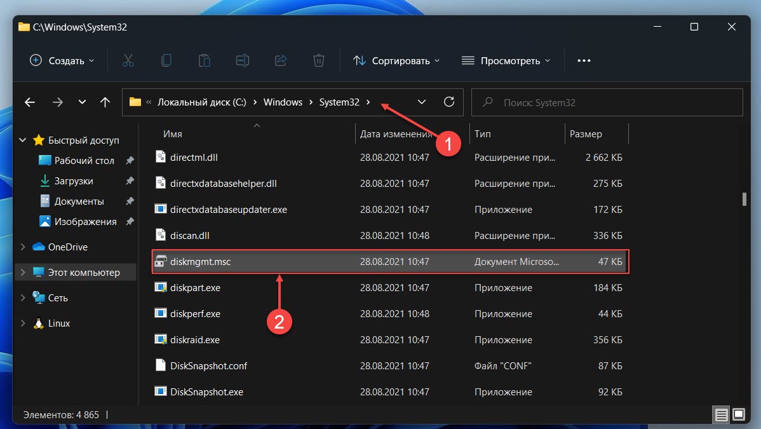This screenshot has height=429, width=761.
Task: Click the Downloads arrow icon in sidebar
Action: pyautogui.click(x=44, y=180)
